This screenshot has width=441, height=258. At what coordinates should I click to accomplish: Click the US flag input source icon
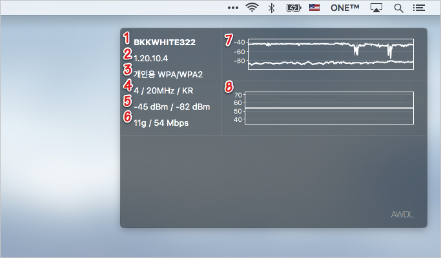(x=314, y=7)
